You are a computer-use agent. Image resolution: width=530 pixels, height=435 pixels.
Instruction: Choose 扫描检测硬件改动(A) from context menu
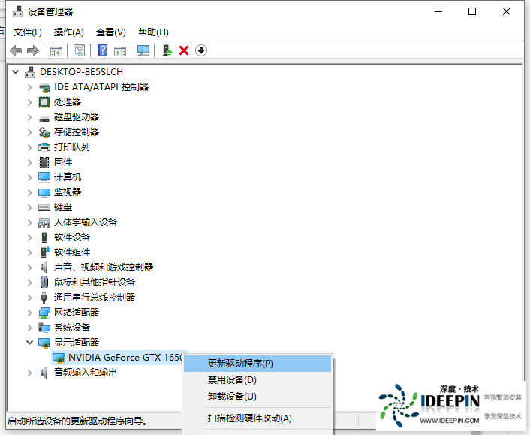point(257,418)
